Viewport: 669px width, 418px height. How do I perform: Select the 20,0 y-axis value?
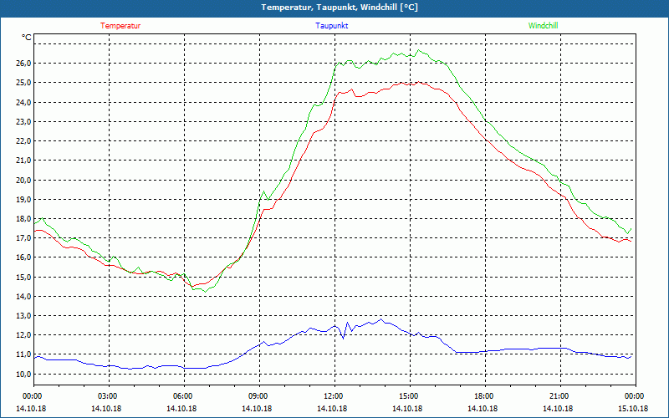[23, 180]
